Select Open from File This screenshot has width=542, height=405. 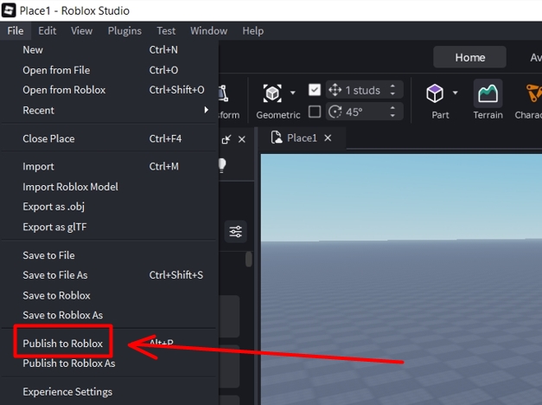[x=109, y=70]
